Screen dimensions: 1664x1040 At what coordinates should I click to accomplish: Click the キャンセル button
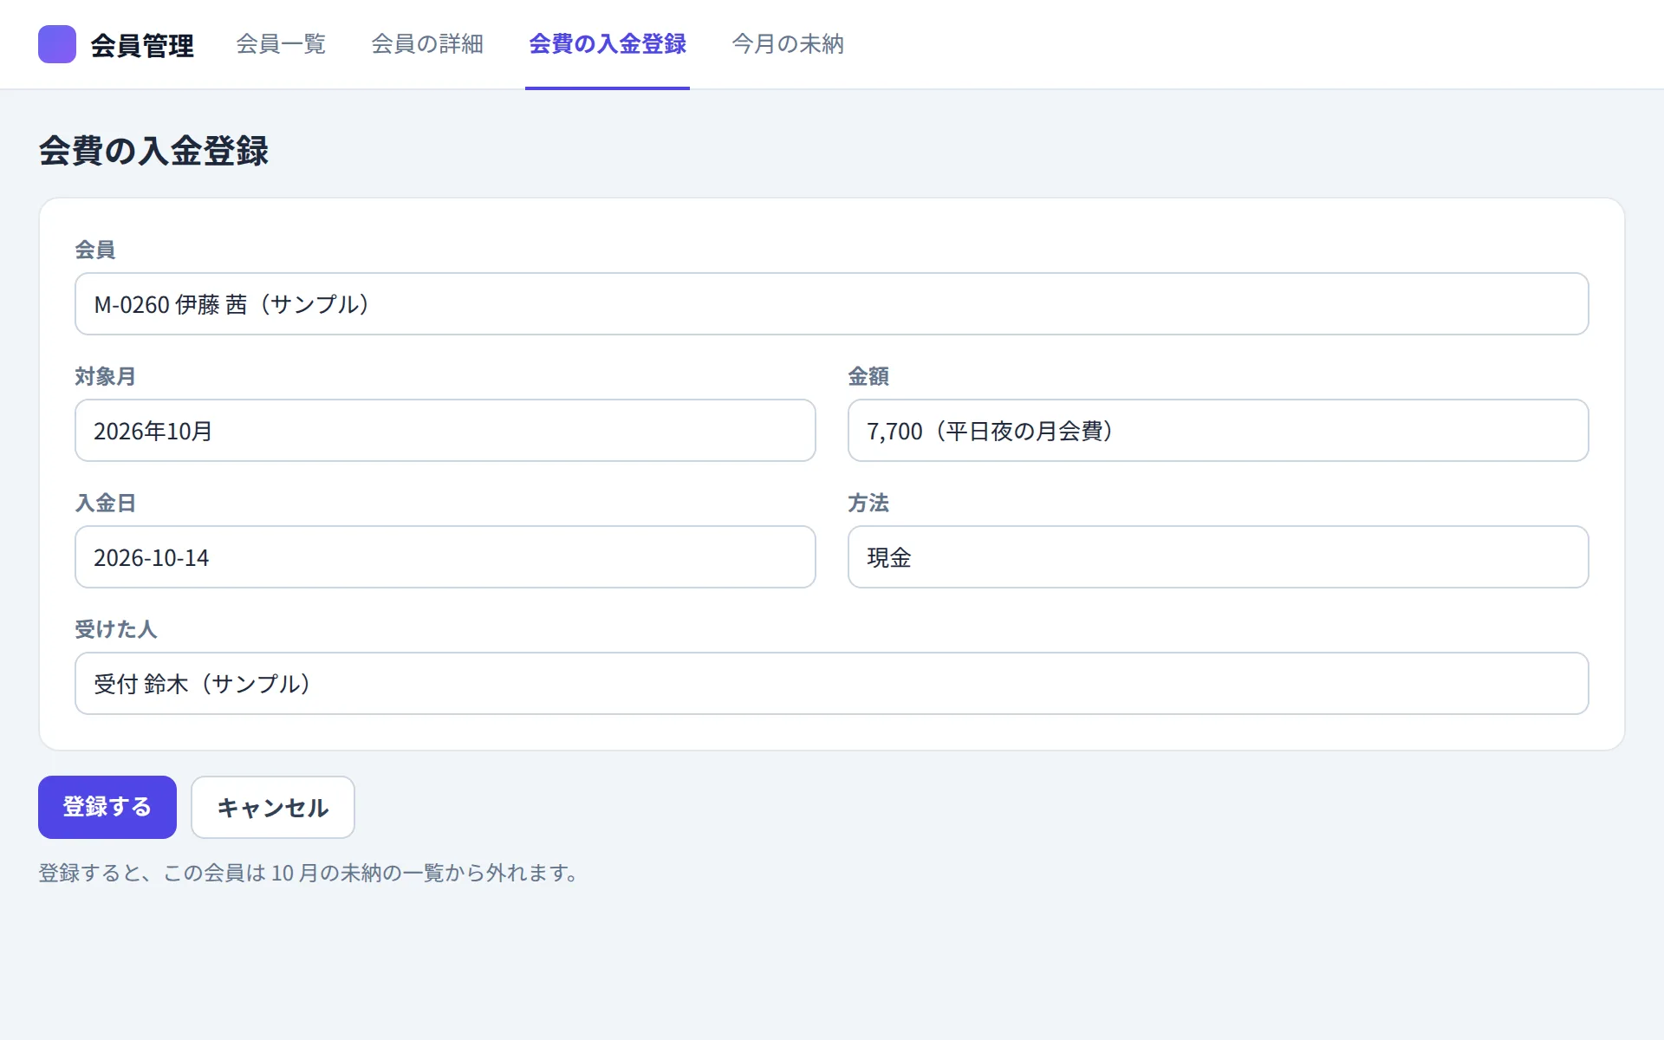click(273, 807)
